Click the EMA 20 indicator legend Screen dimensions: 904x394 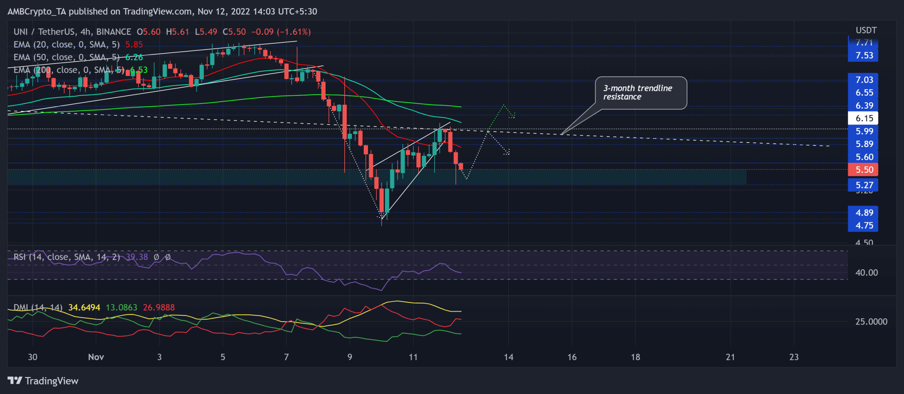(x=66, y=44)
